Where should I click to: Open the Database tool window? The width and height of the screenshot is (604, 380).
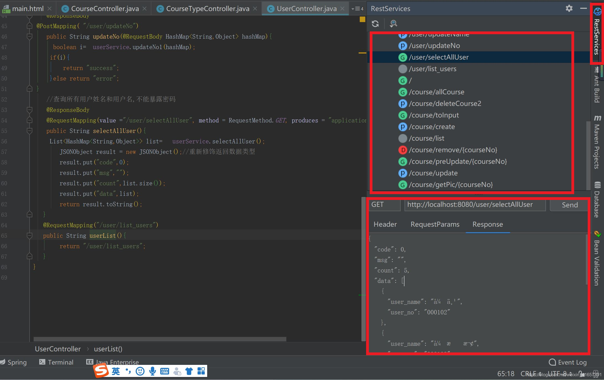(597, 199)
